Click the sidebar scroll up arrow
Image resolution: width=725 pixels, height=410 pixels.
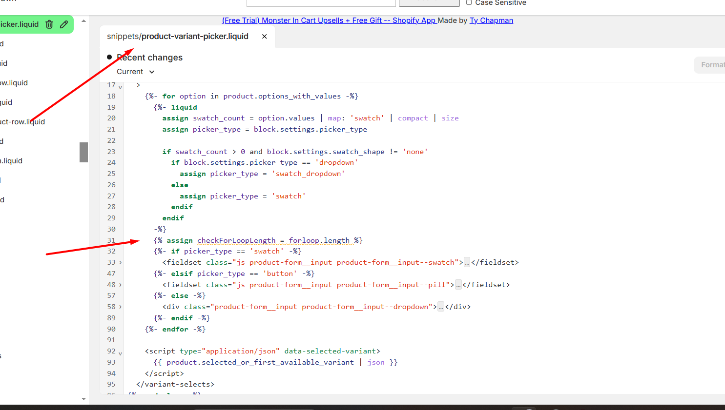point(83,20)
